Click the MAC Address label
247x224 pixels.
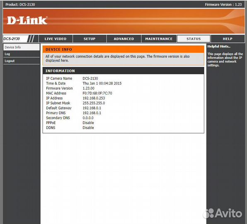[56, 93]
